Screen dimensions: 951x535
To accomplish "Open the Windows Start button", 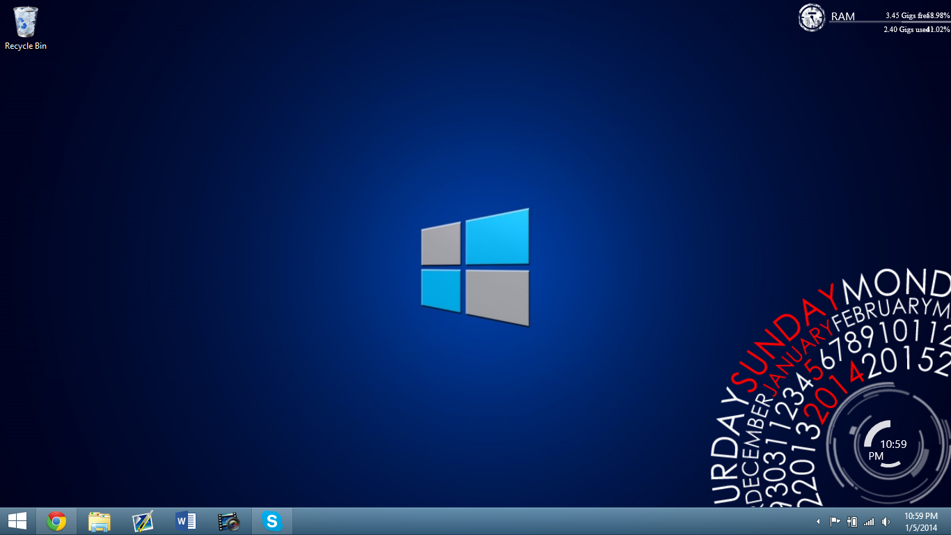I will pyautogui.click(x=17, y=521).
